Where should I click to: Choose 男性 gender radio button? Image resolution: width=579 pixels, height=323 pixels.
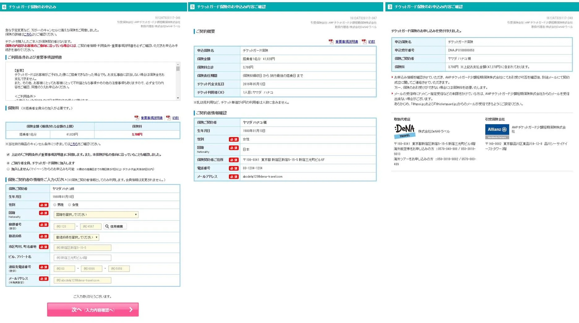[55, 205]
